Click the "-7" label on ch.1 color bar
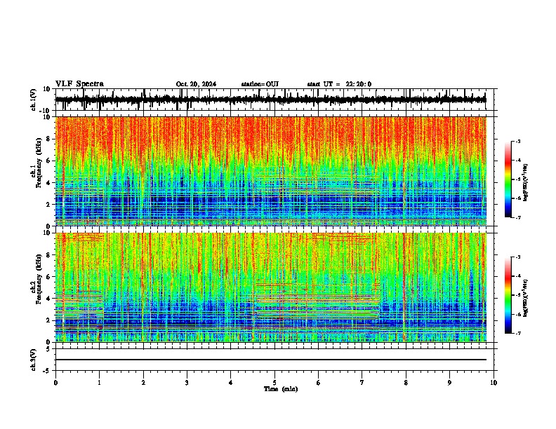556x429 pixels. (x=517, y=217)
